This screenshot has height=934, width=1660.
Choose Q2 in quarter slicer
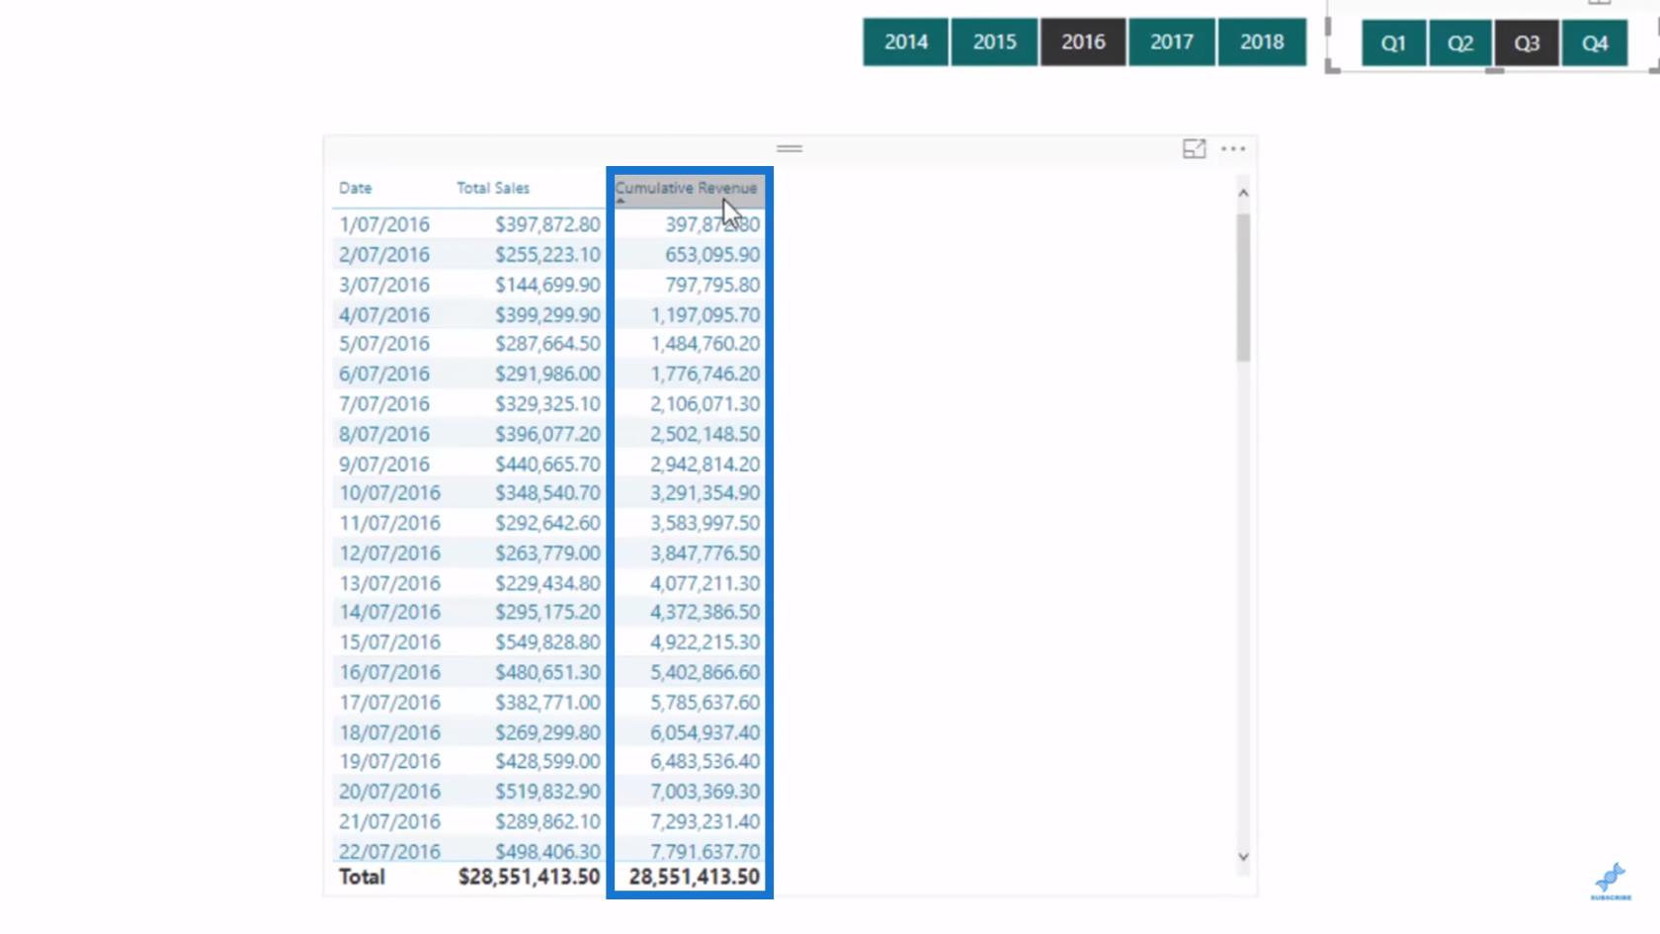1459,43
